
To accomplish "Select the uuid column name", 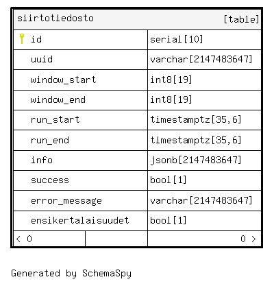I will pos(42,60).
